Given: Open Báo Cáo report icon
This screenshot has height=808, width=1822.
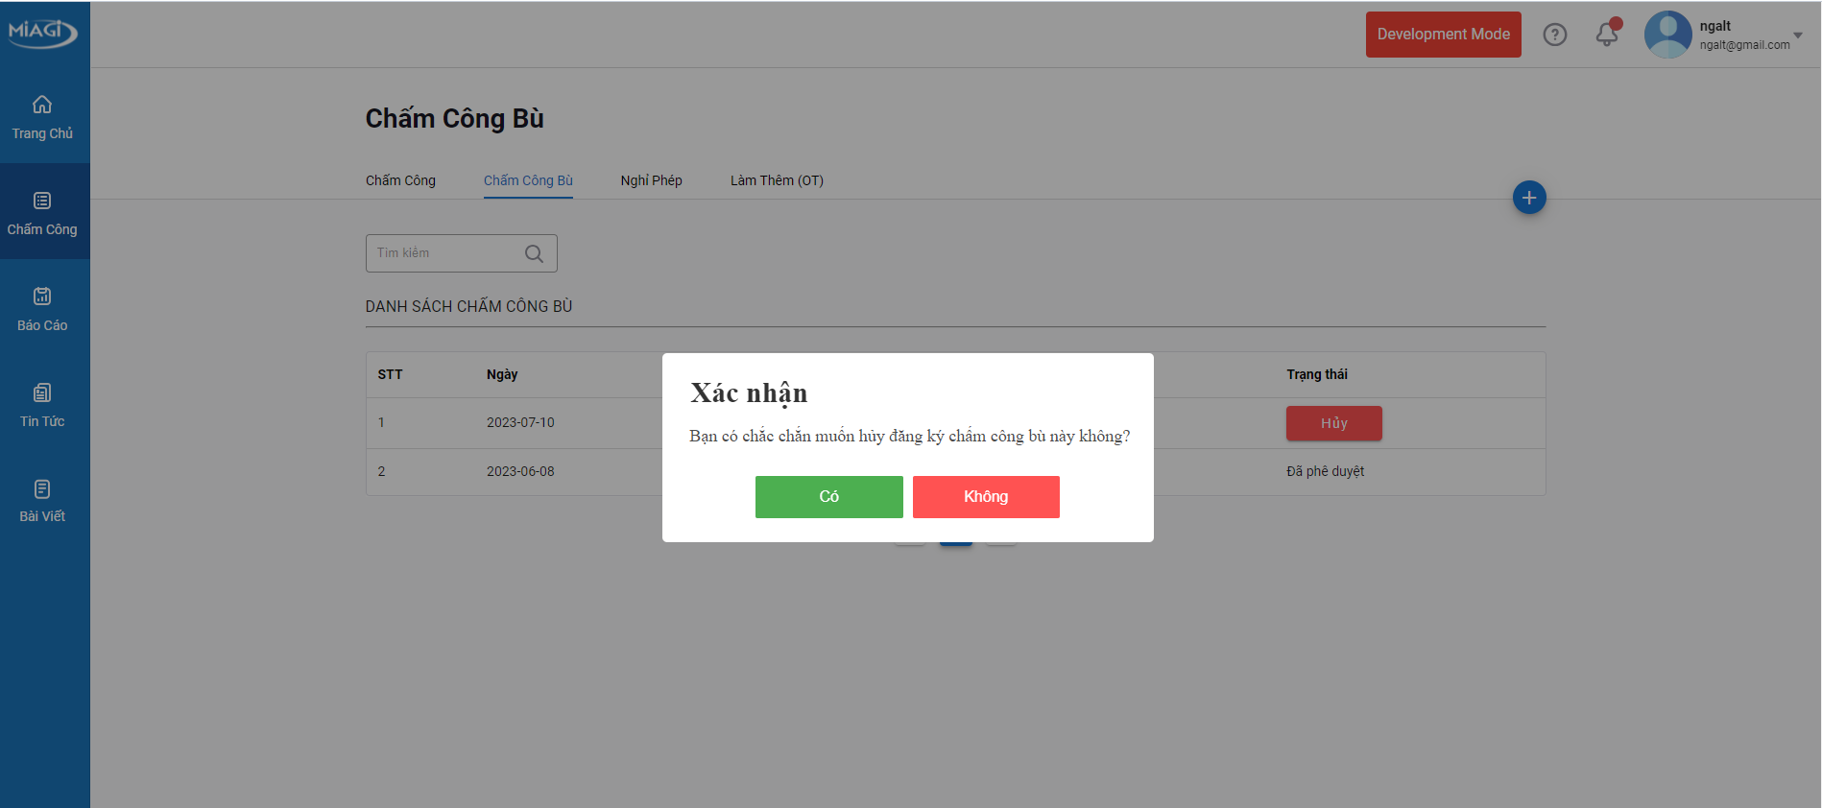Looking at the screenshot, I should (x=42, y=297).
